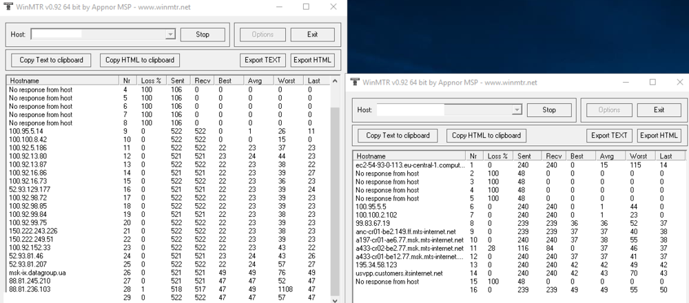
Task: Exit the left WinMTR window
Action: point(313,34)
